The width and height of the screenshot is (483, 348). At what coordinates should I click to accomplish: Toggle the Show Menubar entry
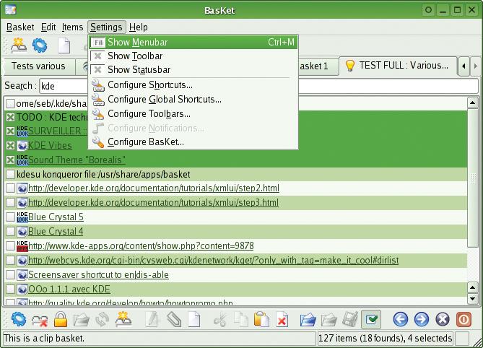coord(193,42)
